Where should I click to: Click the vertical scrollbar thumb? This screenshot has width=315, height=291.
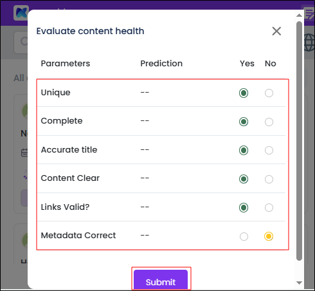point(299,141)
